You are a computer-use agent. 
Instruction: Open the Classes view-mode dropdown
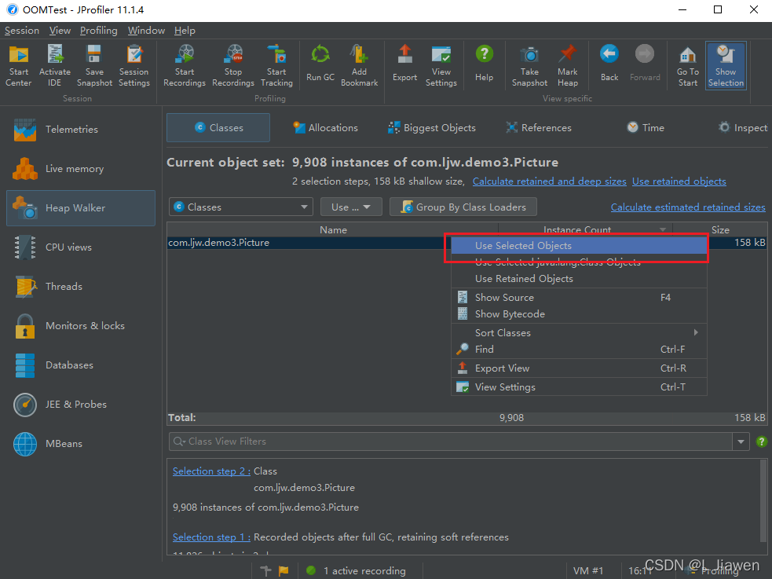click(x=241, y=207)
